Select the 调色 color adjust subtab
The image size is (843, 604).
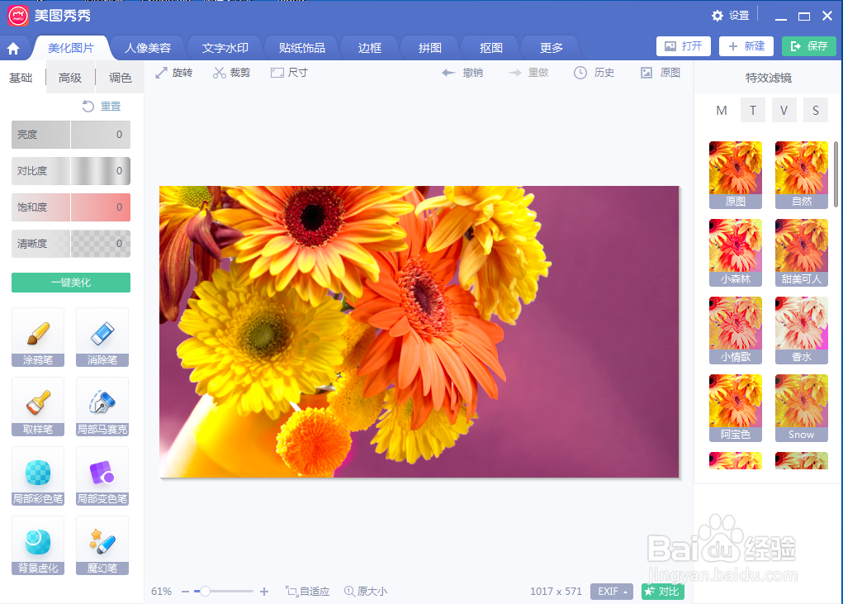(120, 78)
